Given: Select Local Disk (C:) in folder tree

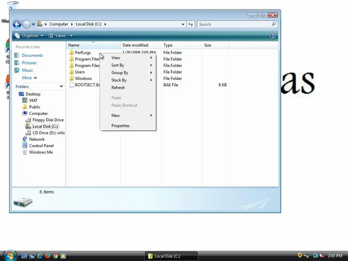Looking at the screenshot, I should pos(45,126).
